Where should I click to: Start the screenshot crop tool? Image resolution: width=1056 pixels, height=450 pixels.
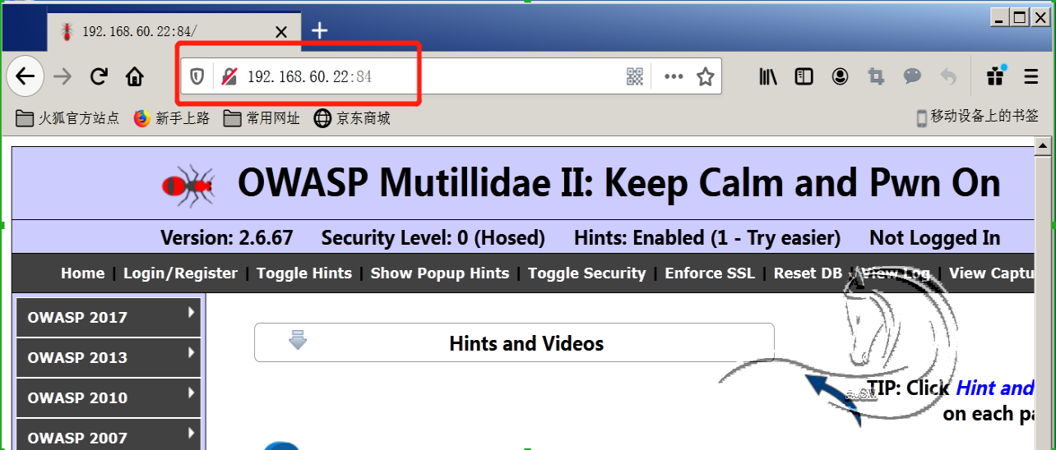pyautogui.click(x=876, y=76)
